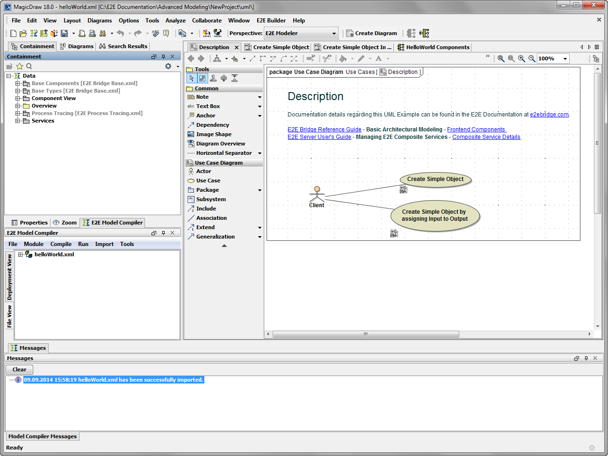The image size is (608, 456).
Task: Expand the helloWorld.xml tree node
Action: (21, 254)
